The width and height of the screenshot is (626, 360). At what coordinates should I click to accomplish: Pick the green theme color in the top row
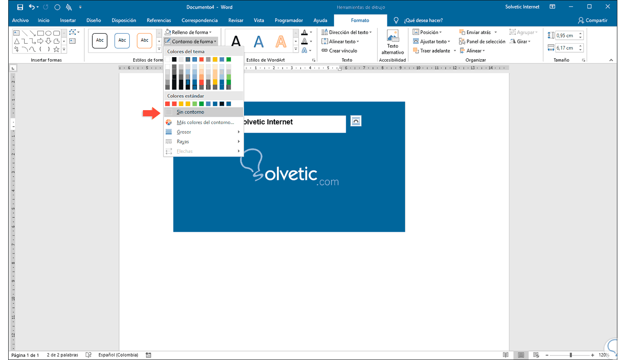point(228,60)
